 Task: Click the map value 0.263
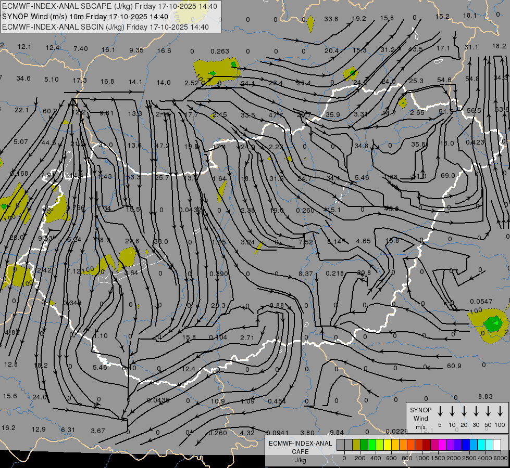[219, 51]
